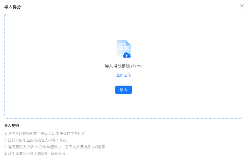The image size is (248, 161).
Task: Click the spreadsheet upload cloud icon
Action: click(x=124, y=49)
